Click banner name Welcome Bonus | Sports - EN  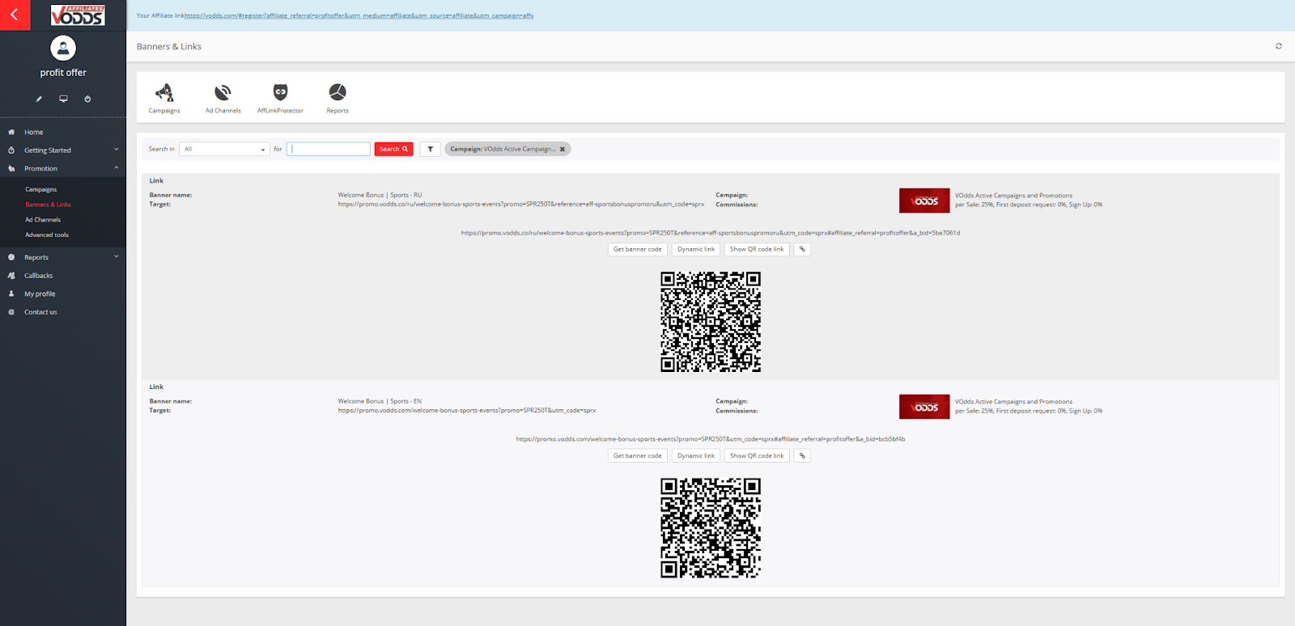pyautogui.click(x=380, y=401)
